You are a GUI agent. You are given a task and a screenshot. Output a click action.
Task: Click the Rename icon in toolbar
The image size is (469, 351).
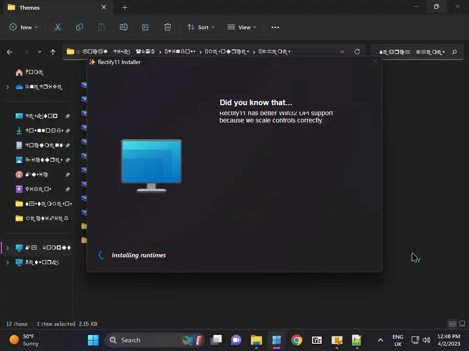tap(124, 27)
